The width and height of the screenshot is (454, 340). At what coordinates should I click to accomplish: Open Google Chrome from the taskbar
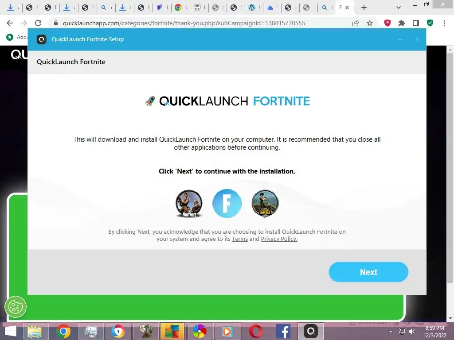pos(63,331)
